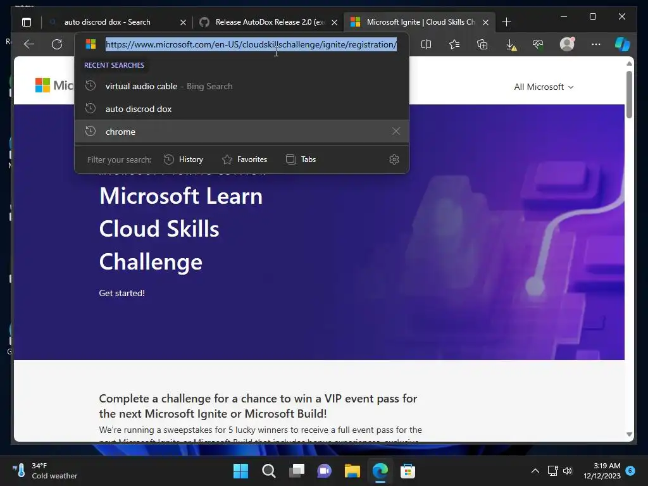Image resolution: width=648 pixels, height=486 pixels.
Task: Close the Microsoft Ignite tab
Action: (485, 22)
